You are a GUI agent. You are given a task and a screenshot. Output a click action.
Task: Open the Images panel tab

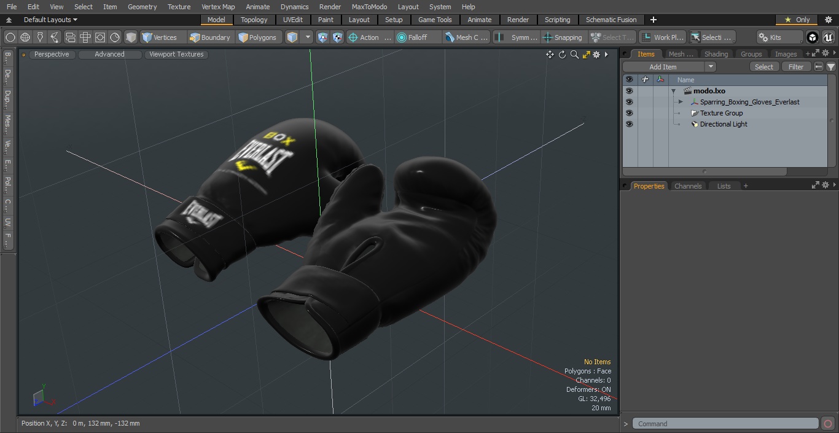(x=786, y=54)
